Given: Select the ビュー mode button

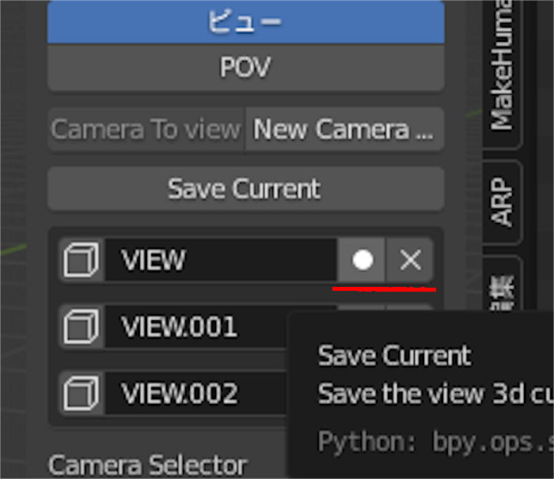Looking at the screenshot, I should (x=245, y=21).
